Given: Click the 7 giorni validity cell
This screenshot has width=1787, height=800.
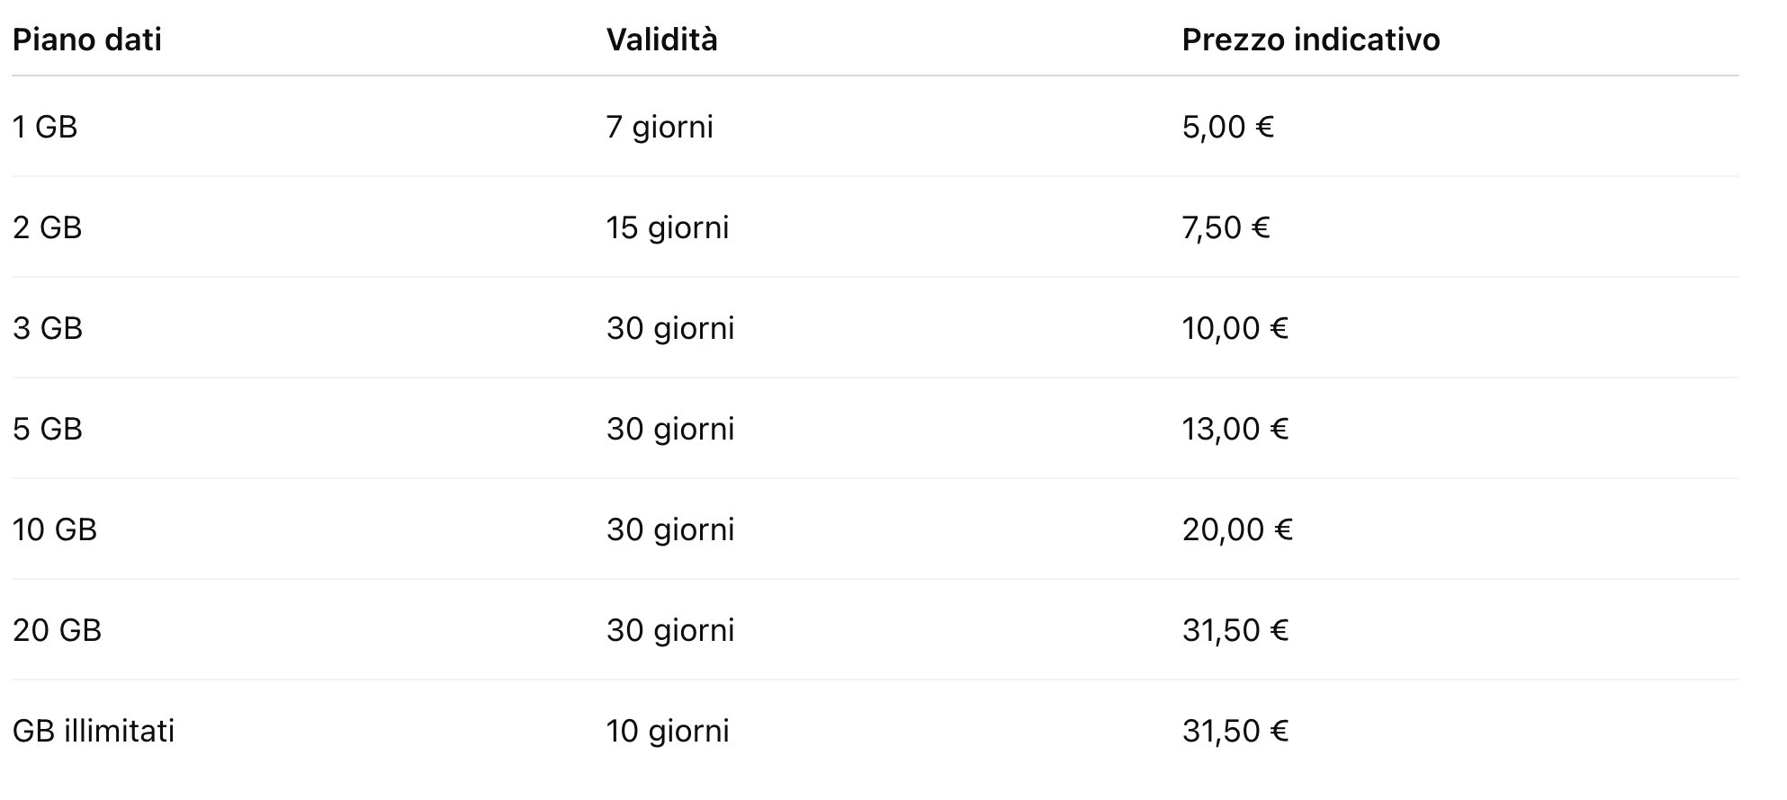Looking at the screenshot, I should 660,127.
